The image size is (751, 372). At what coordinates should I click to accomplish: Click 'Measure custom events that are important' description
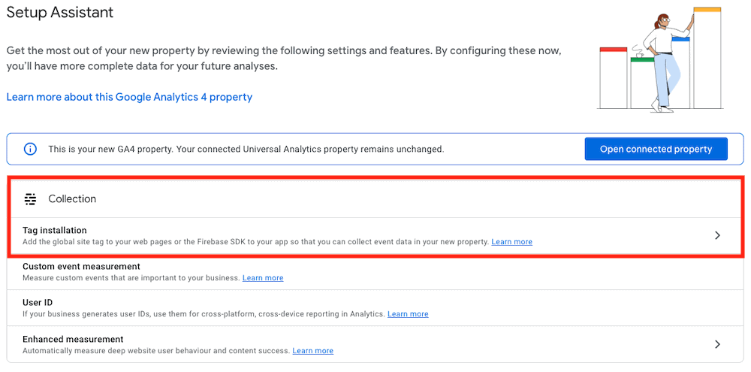pos(131,278)
